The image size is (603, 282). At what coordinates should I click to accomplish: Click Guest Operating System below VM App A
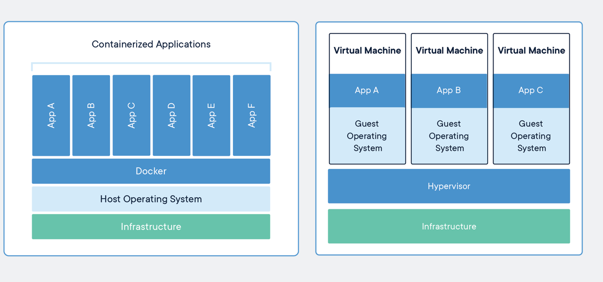[367, 136]
